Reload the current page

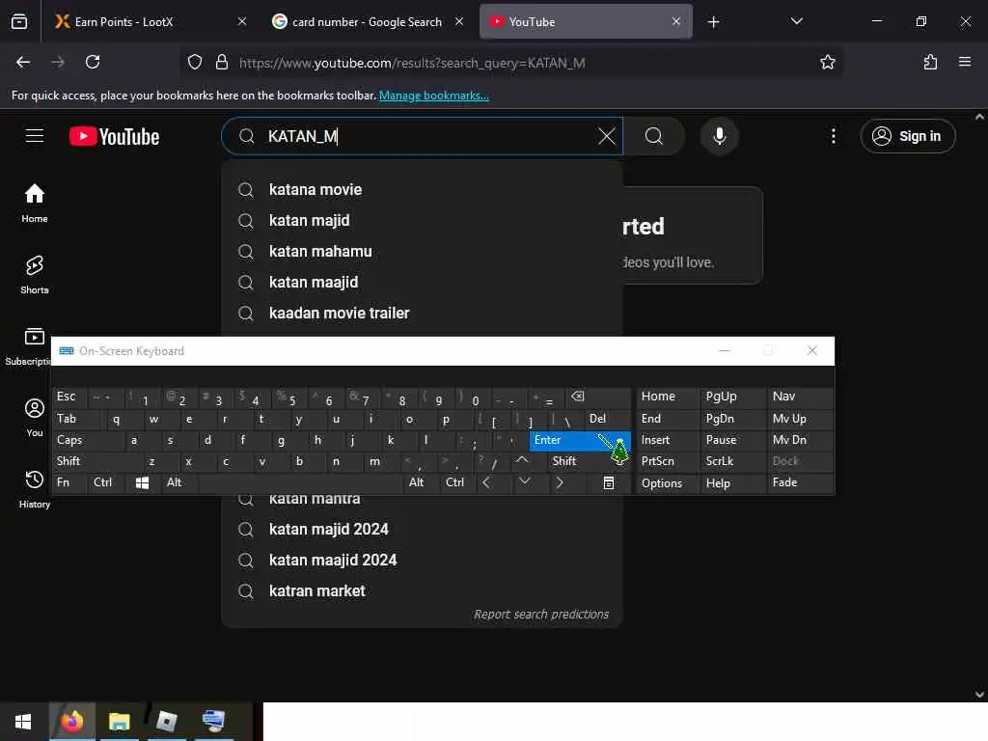(x=93, y=62)
